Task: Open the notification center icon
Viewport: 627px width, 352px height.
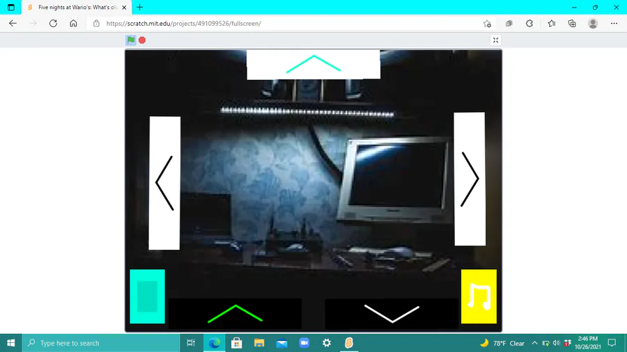Action: [x=612, y=343]
